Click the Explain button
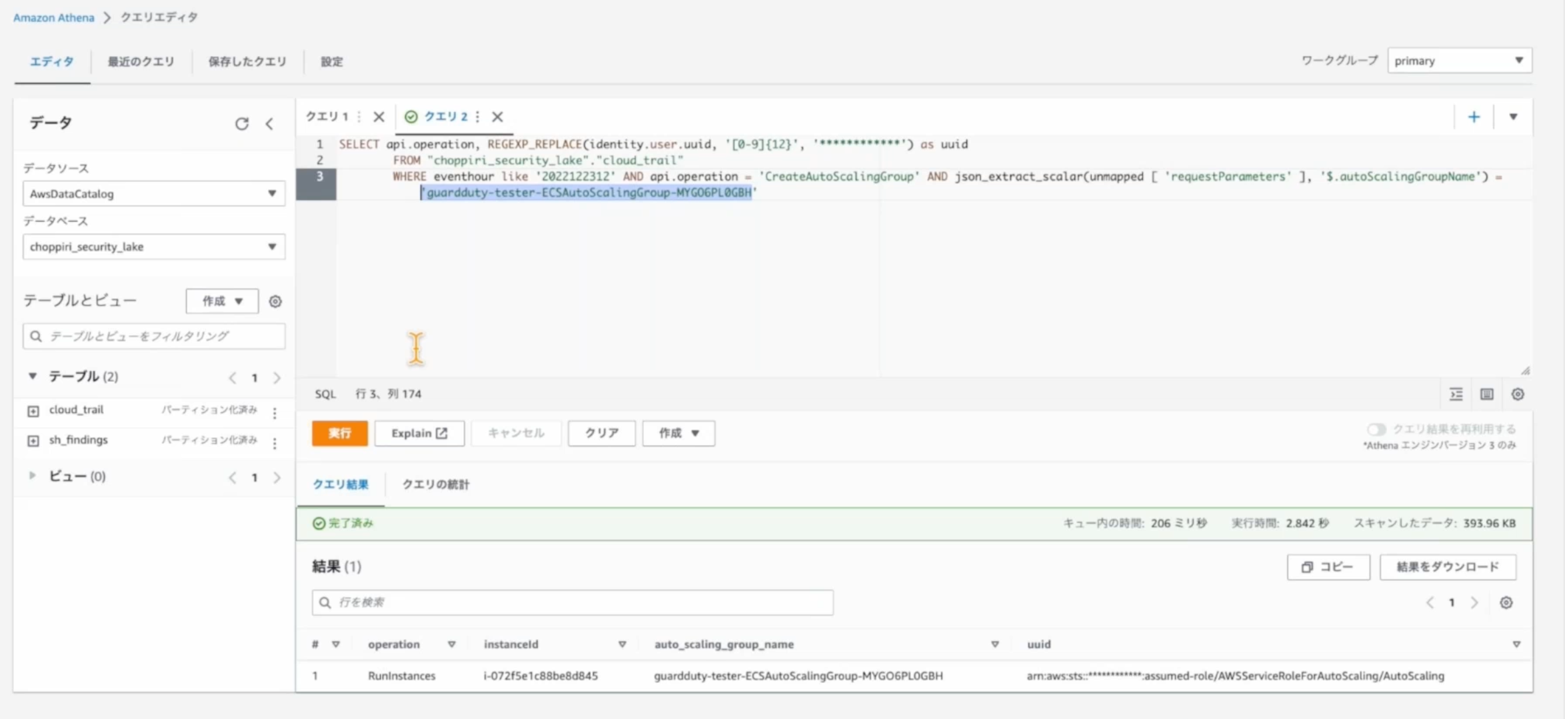 pos(419,433)
